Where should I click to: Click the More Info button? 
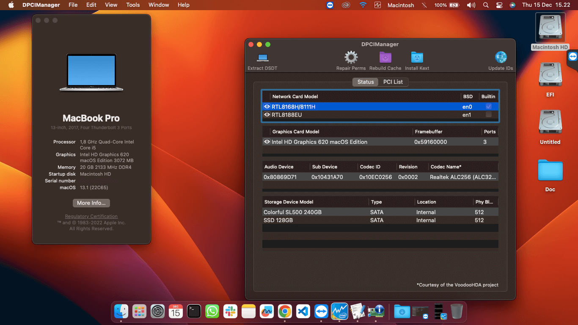[x=91, y=203]
